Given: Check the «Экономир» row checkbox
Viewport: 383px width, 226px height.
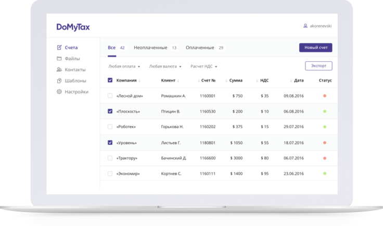Looking at the screenshot, I should [110, 174].
